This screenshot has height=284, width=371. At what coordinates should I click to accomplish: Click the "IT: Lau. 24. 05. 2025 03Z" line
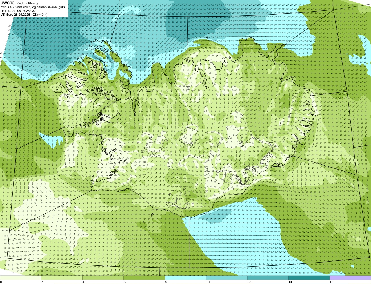tap(19, 11)
